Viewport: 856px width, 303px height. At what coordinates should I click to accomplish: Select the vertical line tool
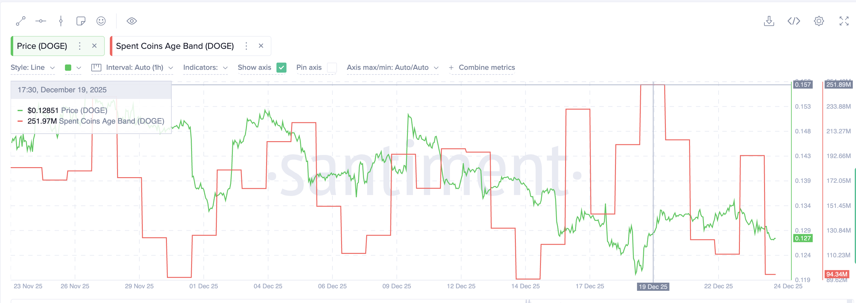pos(61,21)
